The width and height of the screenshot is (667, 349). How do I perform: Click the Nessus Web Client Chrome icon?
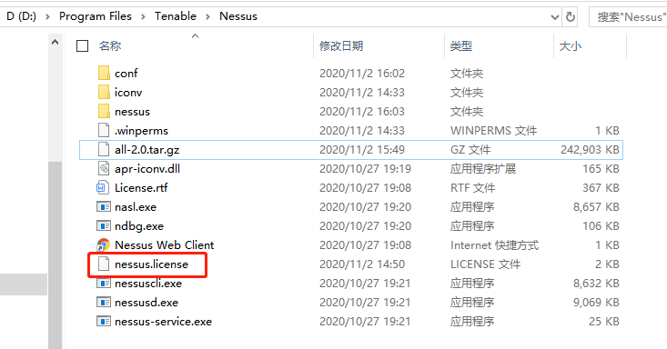(104, 244)
